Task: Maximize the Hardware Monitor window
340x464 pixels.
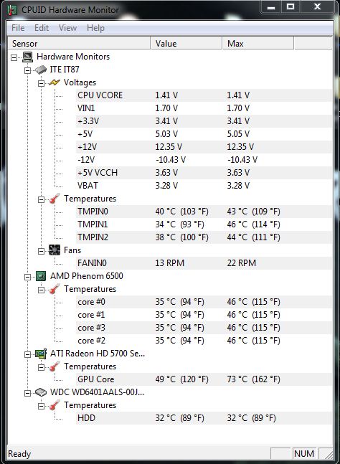Action: tap(291, 6)
